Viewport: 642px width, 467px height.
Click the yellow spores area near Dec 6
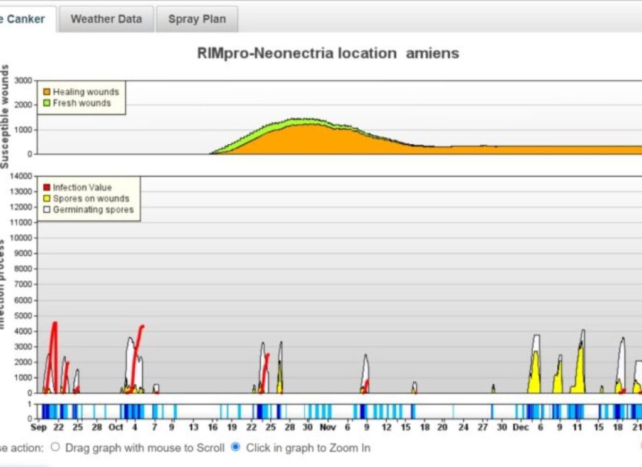535,372
